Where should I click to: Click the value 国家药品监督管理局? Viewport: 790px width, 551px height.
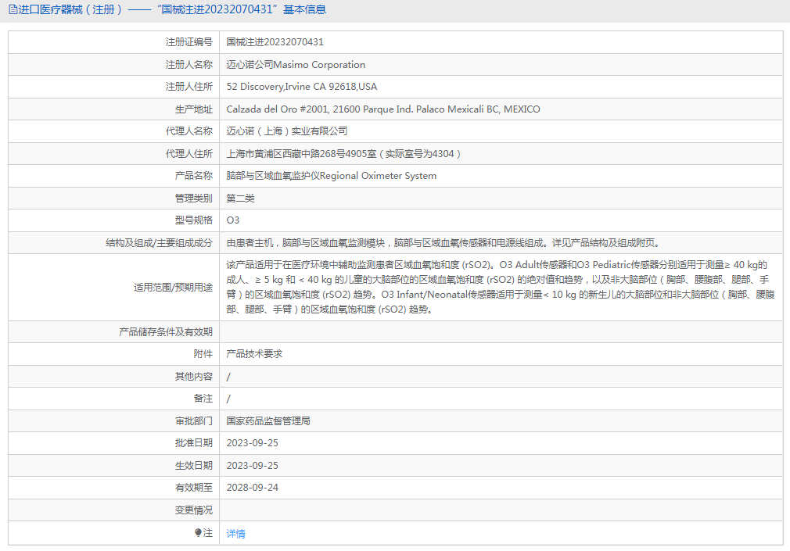(268, 421)
